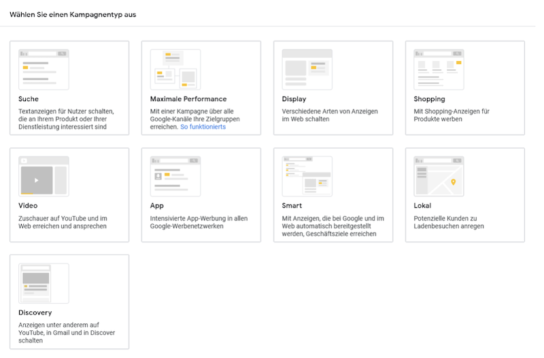Click the Suche campaign illustration icon
The image size is (544, 358).
44,69
